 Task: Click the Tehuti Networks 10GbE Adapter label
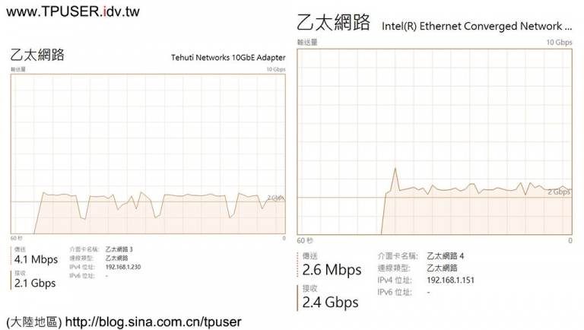point(228,58)
